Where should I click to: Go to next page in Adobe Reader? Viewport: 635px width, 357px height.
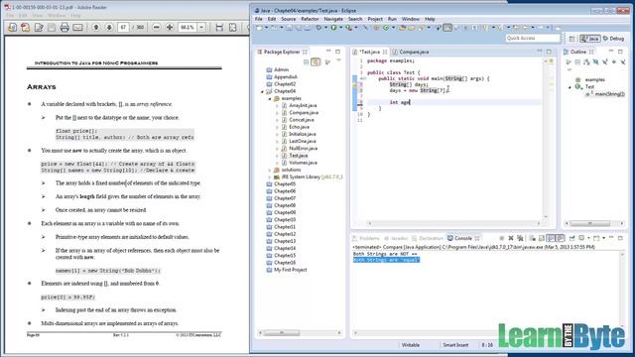(109, 27)
